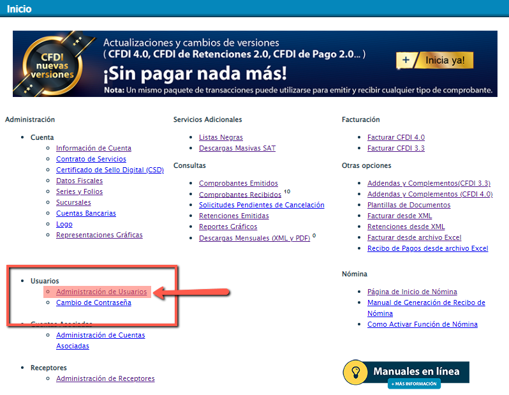This screenshot has width=509, height=395.
Task: Open Series y Folios
Action: [79, 191]
